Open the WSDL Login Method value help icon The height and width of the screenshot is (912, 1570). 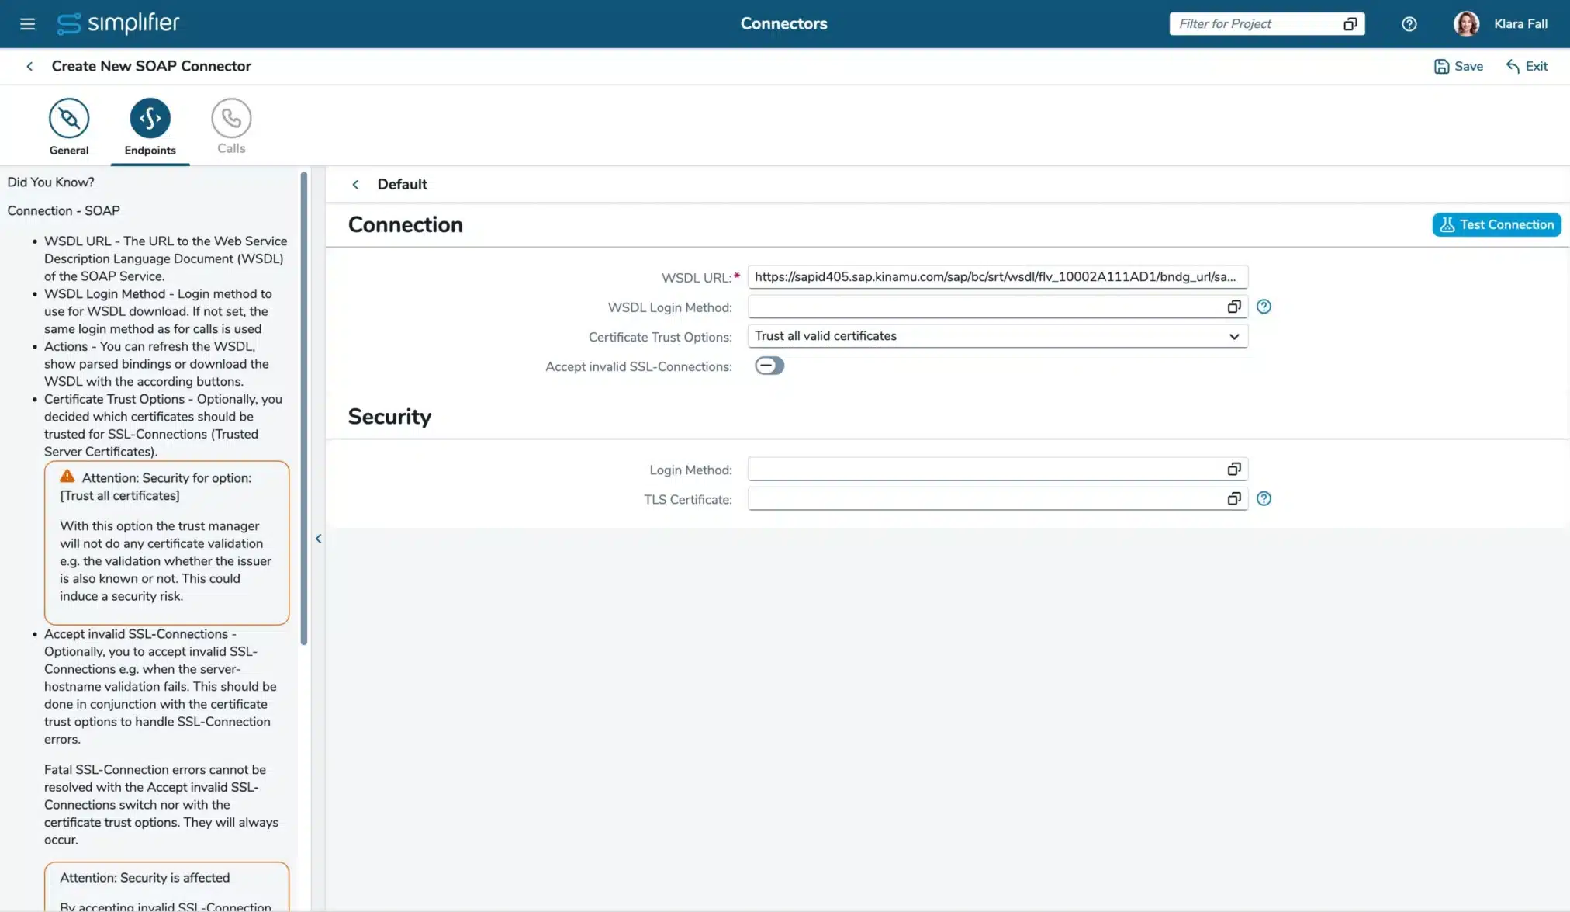tap(1233, 306)
